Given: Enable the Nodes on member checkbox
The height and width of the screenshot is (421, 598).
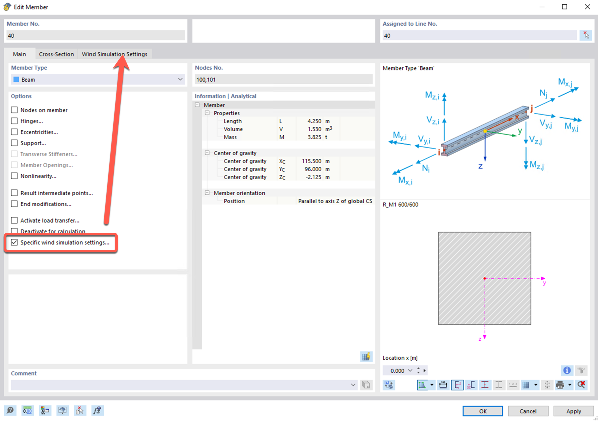Looking at the screenshot, I should pyautogui.click(x=13, y=110).
